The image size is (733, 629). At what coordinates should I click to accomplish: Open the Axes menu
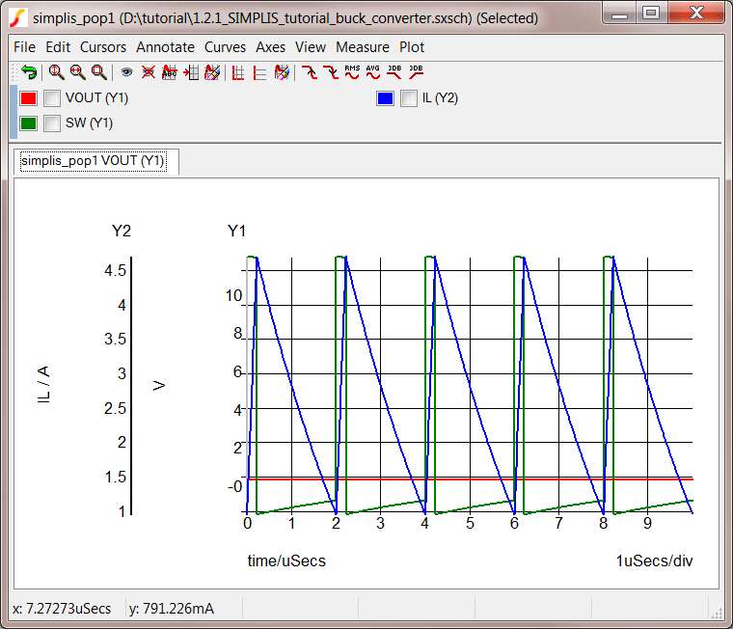[270, 47]
